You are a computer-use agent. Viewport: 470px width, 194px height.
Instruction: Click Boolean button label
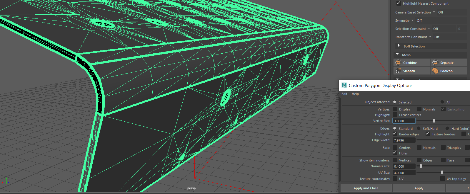click(446, 71)
